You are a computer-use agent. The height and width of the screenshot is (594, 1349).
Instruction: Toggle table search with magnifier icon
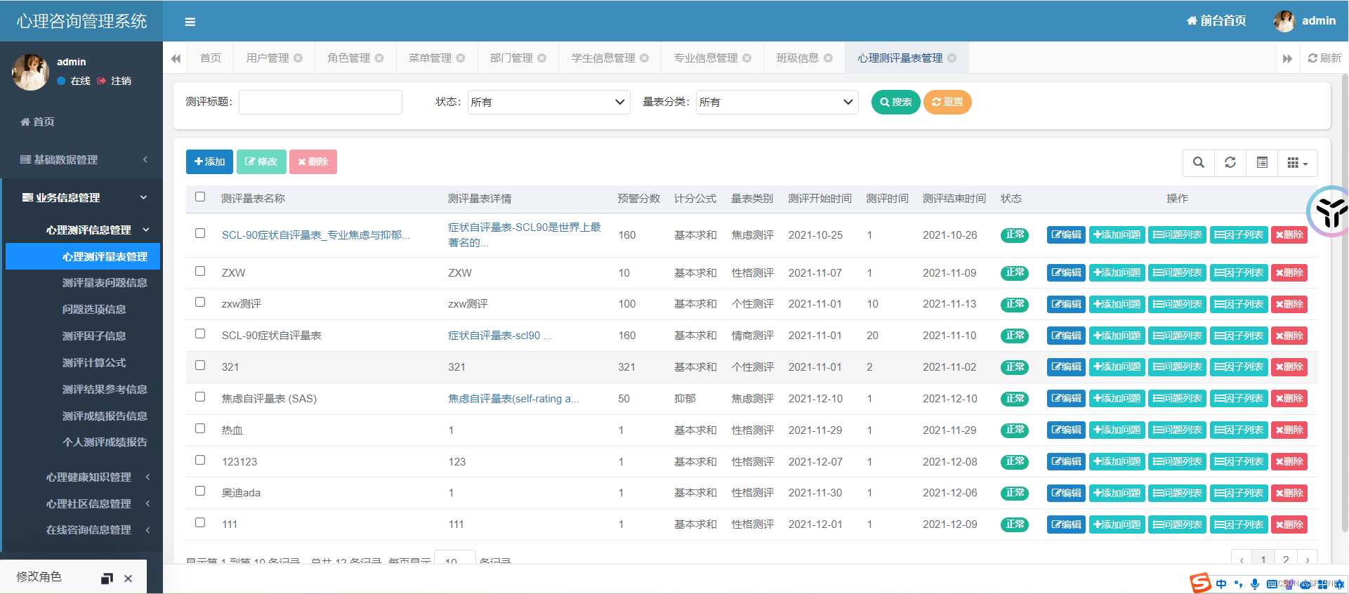[x=1199, y=163]
